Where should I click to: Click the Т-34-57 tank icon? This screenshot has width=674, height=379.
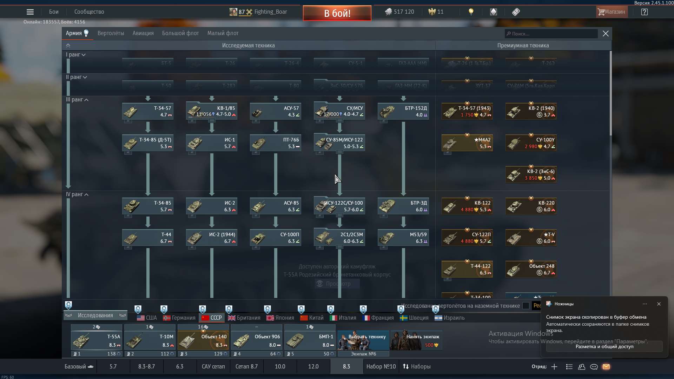(x=130, y=112)
